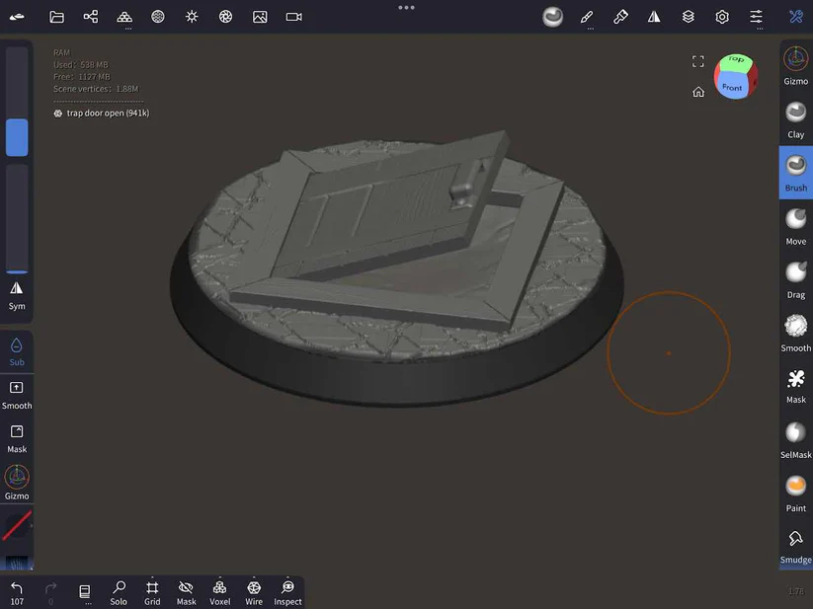
Task: Open the Material sphere menu
Action: coord(158,17)
